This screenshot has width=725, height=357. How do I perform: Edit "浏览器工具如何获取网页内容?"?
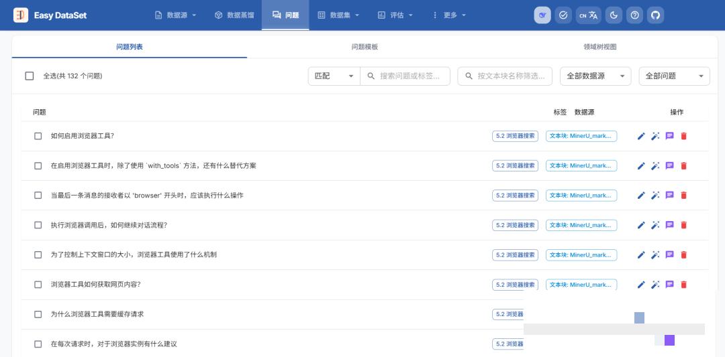pos(641,285)
